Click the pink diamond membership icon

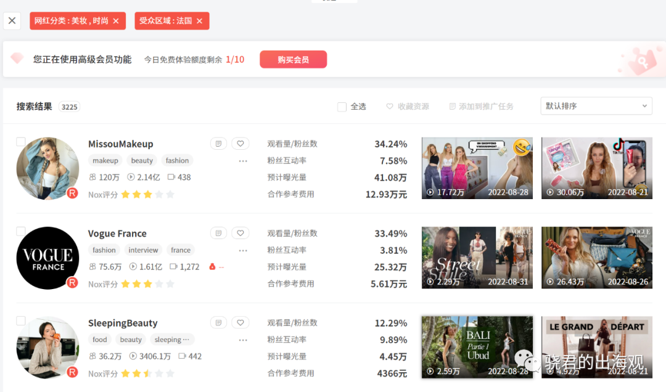coord(17,58)
